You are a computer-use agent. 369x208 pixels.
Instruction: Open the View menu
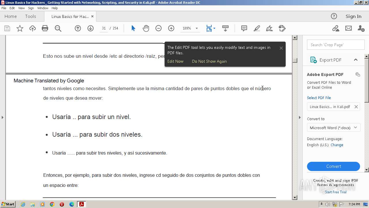click(21, 8)
